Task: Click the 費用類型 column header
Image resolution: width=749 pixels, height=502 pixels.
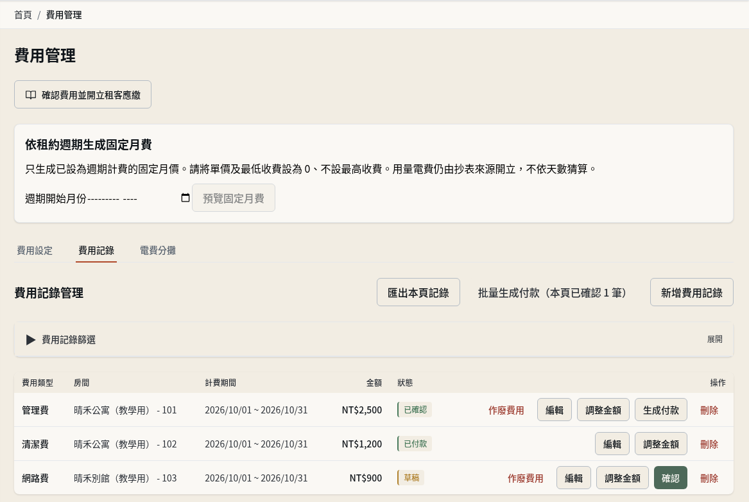Action: tap(38, 383)
